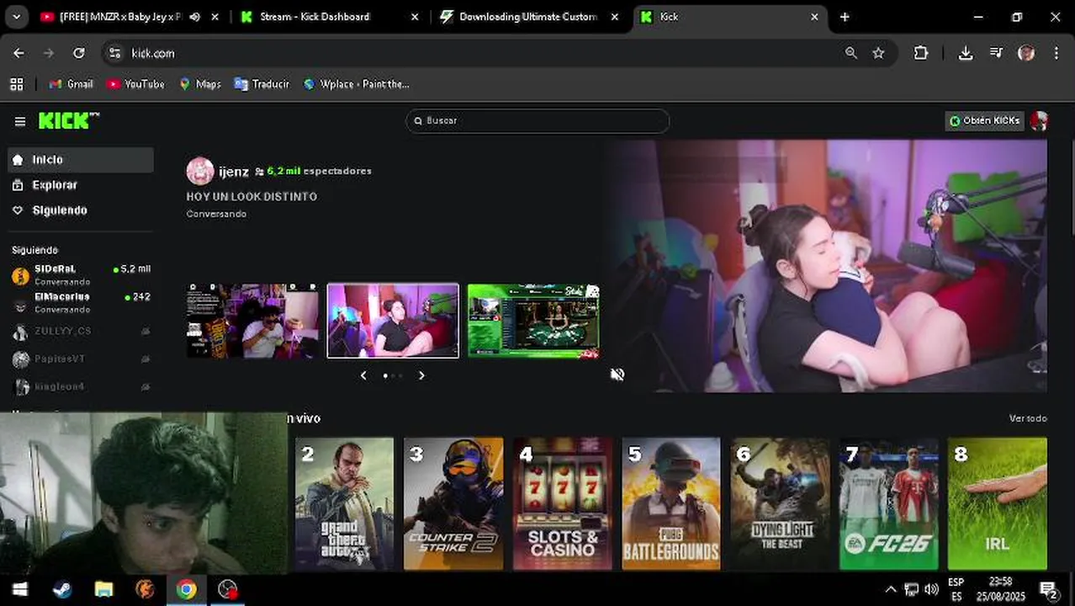
Task: Mute audio on the YouTube tab
Action: click(194, 17)
